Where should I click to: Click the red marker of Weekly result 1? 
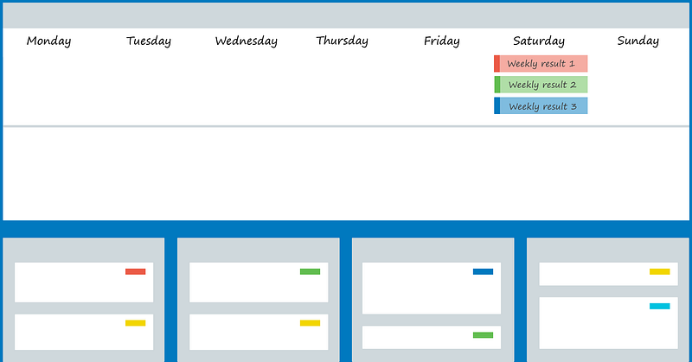[497, 64]
